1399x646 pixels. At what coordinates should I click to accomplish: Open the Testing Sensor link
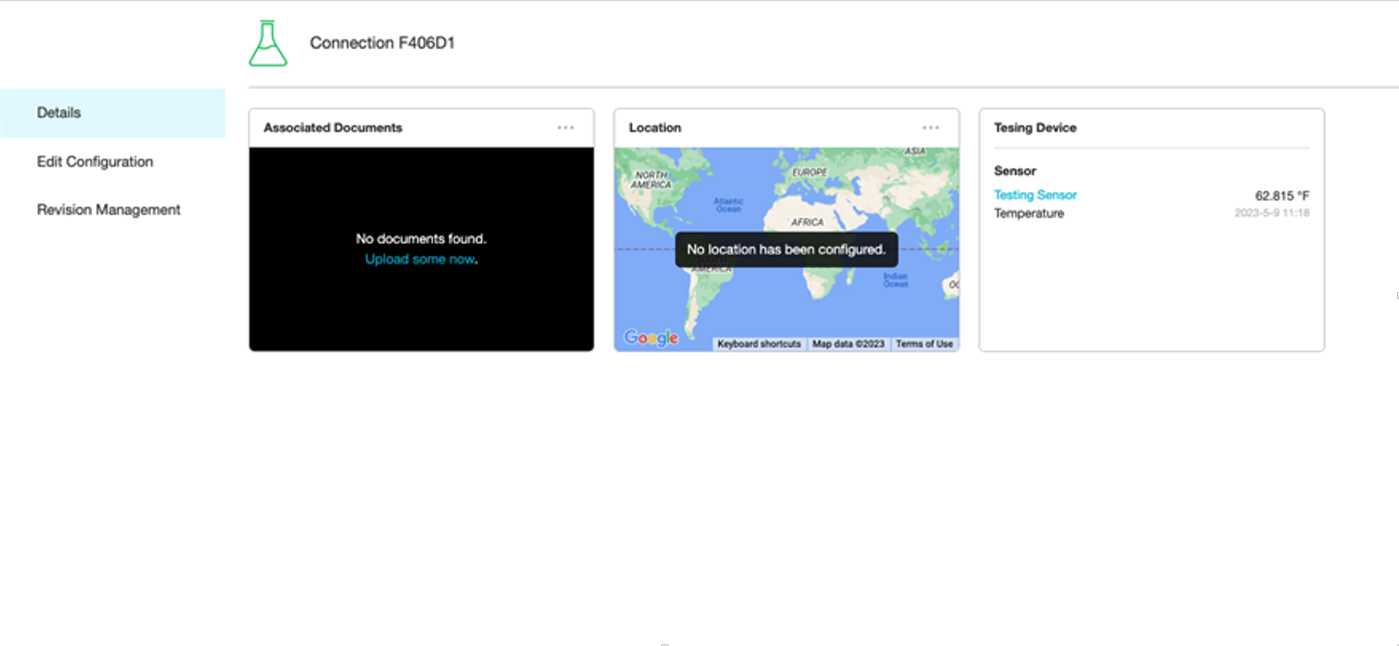(x=1035, y=194)
